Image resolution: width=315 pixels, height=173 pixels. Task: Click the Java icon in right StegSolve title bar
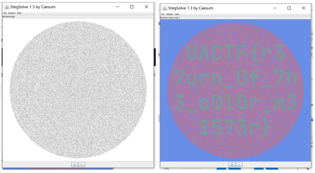click(x=165, y=8)
